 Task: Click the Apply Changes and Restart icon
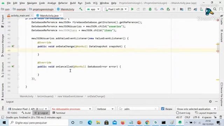(138, 9)
